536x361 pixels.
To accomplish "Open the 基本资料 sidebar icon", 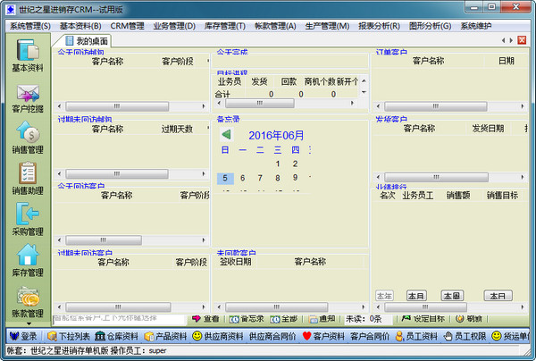I will [28, 54].
